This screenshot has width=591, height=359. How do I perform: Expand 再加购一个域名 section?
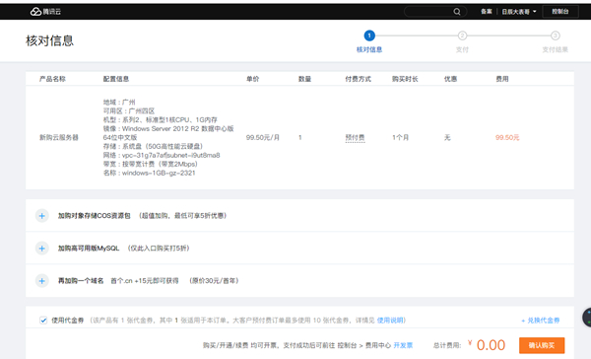42,281
